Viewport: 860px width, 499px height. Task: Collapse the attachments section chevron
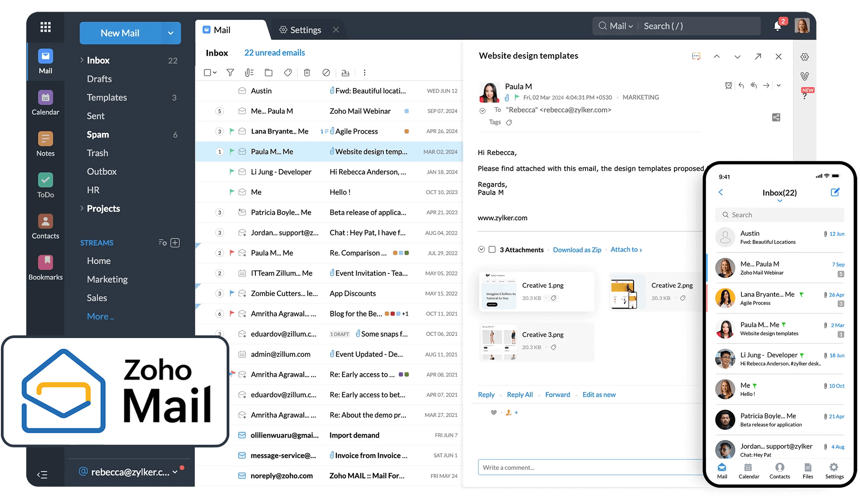coord(481,249)
